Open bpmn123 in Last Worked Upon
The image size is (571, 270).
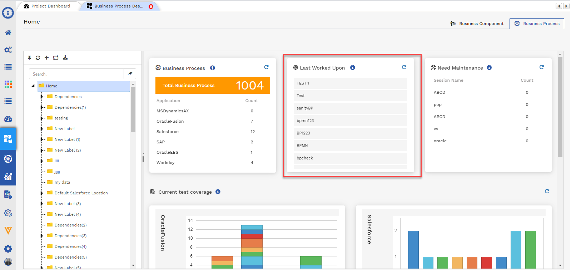[350, 121]
